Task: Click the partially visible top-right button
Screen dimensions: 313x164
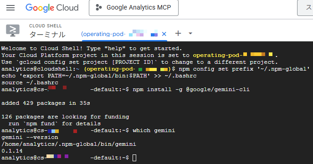Action: [305, 8]
